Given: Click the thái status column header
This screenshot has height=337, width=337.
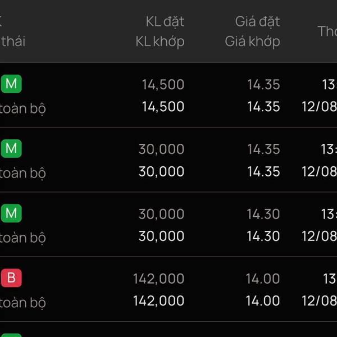Looking at the screenshot, I should point(13,42).
